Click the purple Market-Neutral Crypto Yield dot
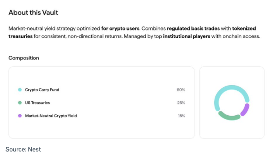 coord(20,116)
